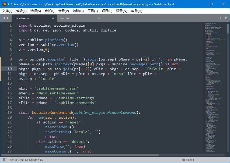
Task: Close Localize.py tab via its unsaved dot
Action: tap(53, 19)
